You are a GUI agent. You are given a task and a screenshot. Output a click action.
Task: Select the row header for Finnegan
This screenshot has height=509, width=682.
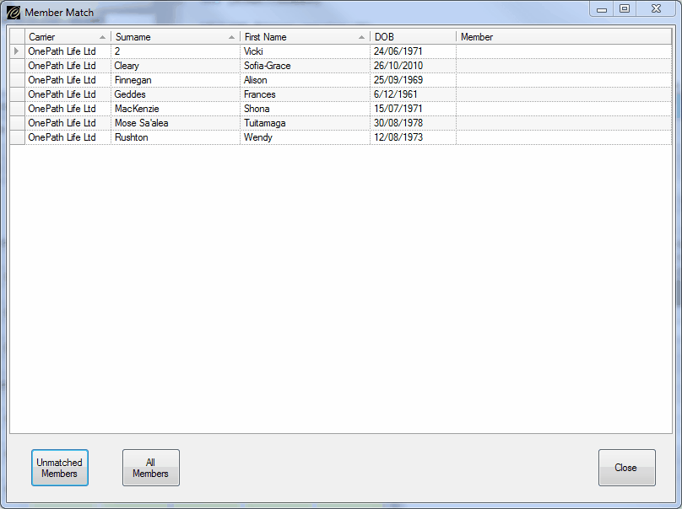click(x=17, y=80)
